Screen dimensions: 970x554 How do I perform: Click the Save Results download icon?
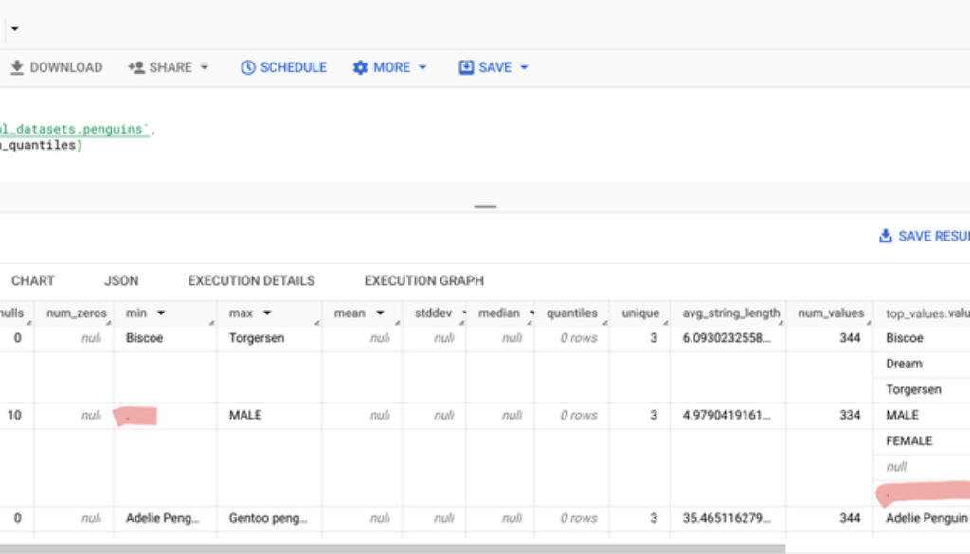(886, 236)
